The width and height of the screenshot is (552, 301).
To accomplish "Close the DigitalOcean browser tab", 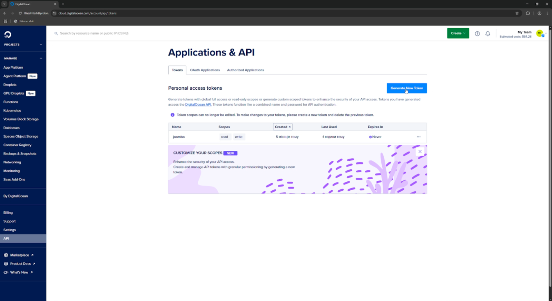I will pos(55,4).
